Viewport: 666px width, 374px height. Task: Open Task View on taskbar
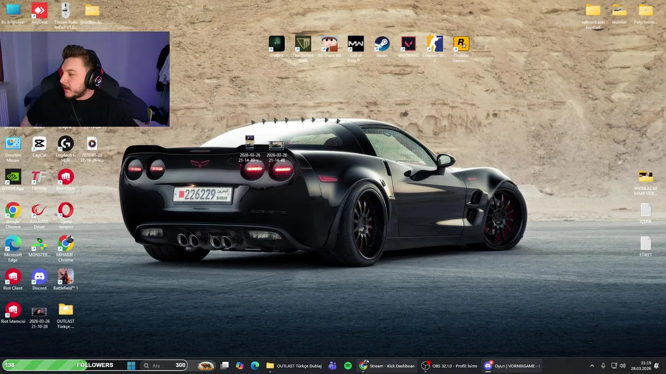tap(225, 366)
